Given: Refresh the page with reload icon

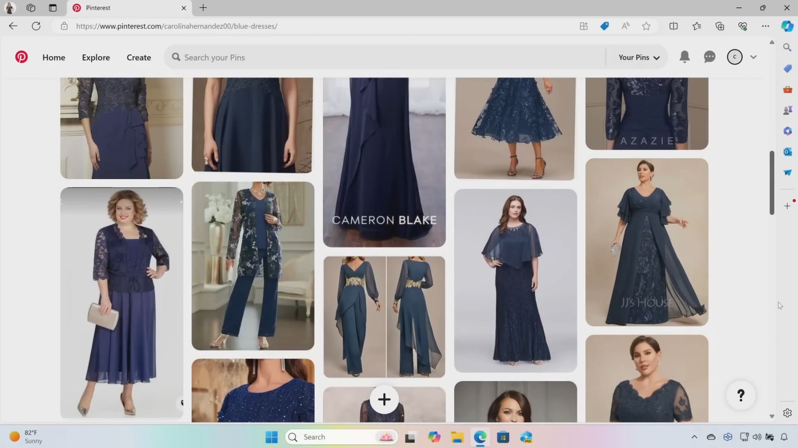Looking at the screenshot, I should click(x=36, y=26).
